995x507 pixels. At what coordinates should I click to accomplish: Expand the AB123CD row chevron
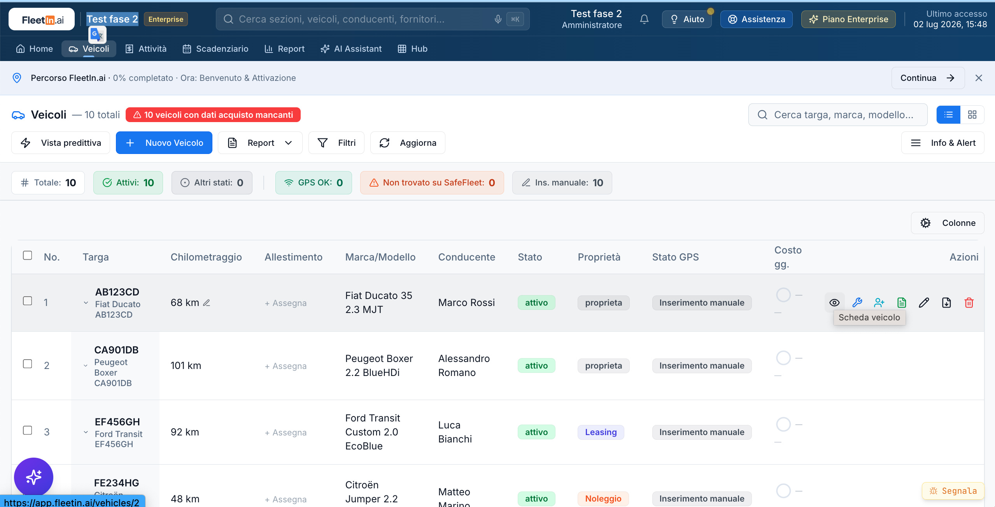(86, 303)
